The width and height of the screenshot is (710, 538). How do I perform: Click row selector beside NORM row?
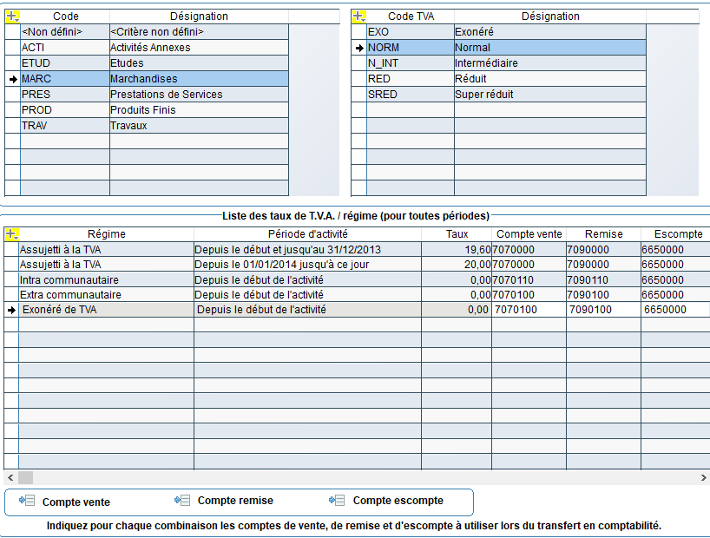[359, 48]
